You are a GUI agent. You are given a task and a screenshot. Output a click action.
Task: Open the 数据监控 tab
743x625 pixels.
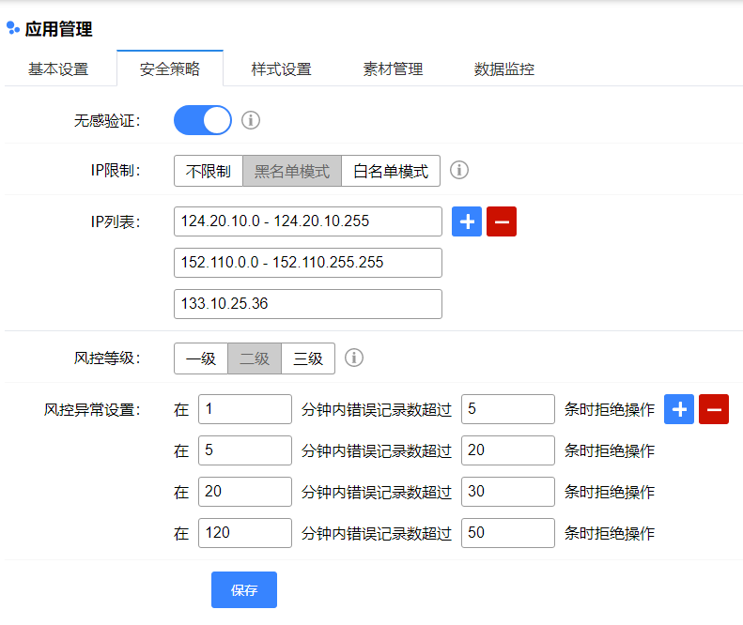tap(504, 69)
